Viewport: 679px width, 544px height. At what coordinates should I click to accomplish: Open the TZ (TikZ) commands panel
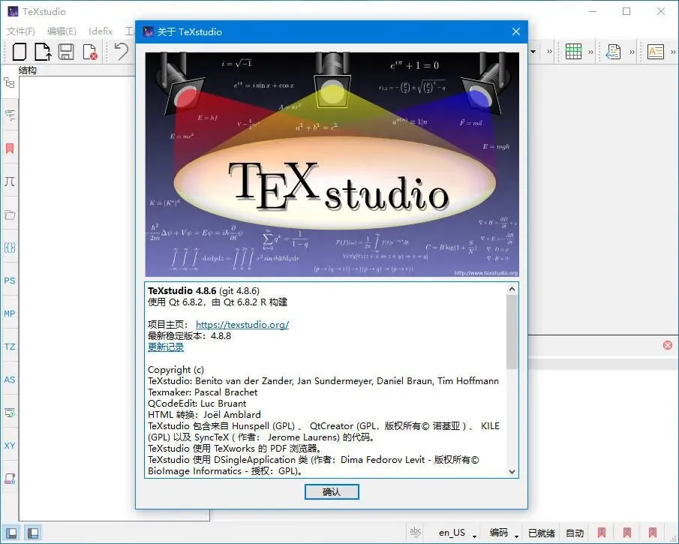10,347
